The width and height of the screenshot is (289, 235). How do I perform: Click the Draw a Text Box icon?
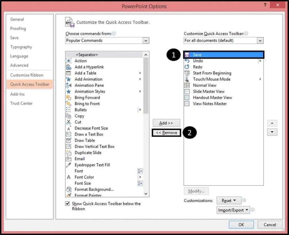tap(68, 134)
